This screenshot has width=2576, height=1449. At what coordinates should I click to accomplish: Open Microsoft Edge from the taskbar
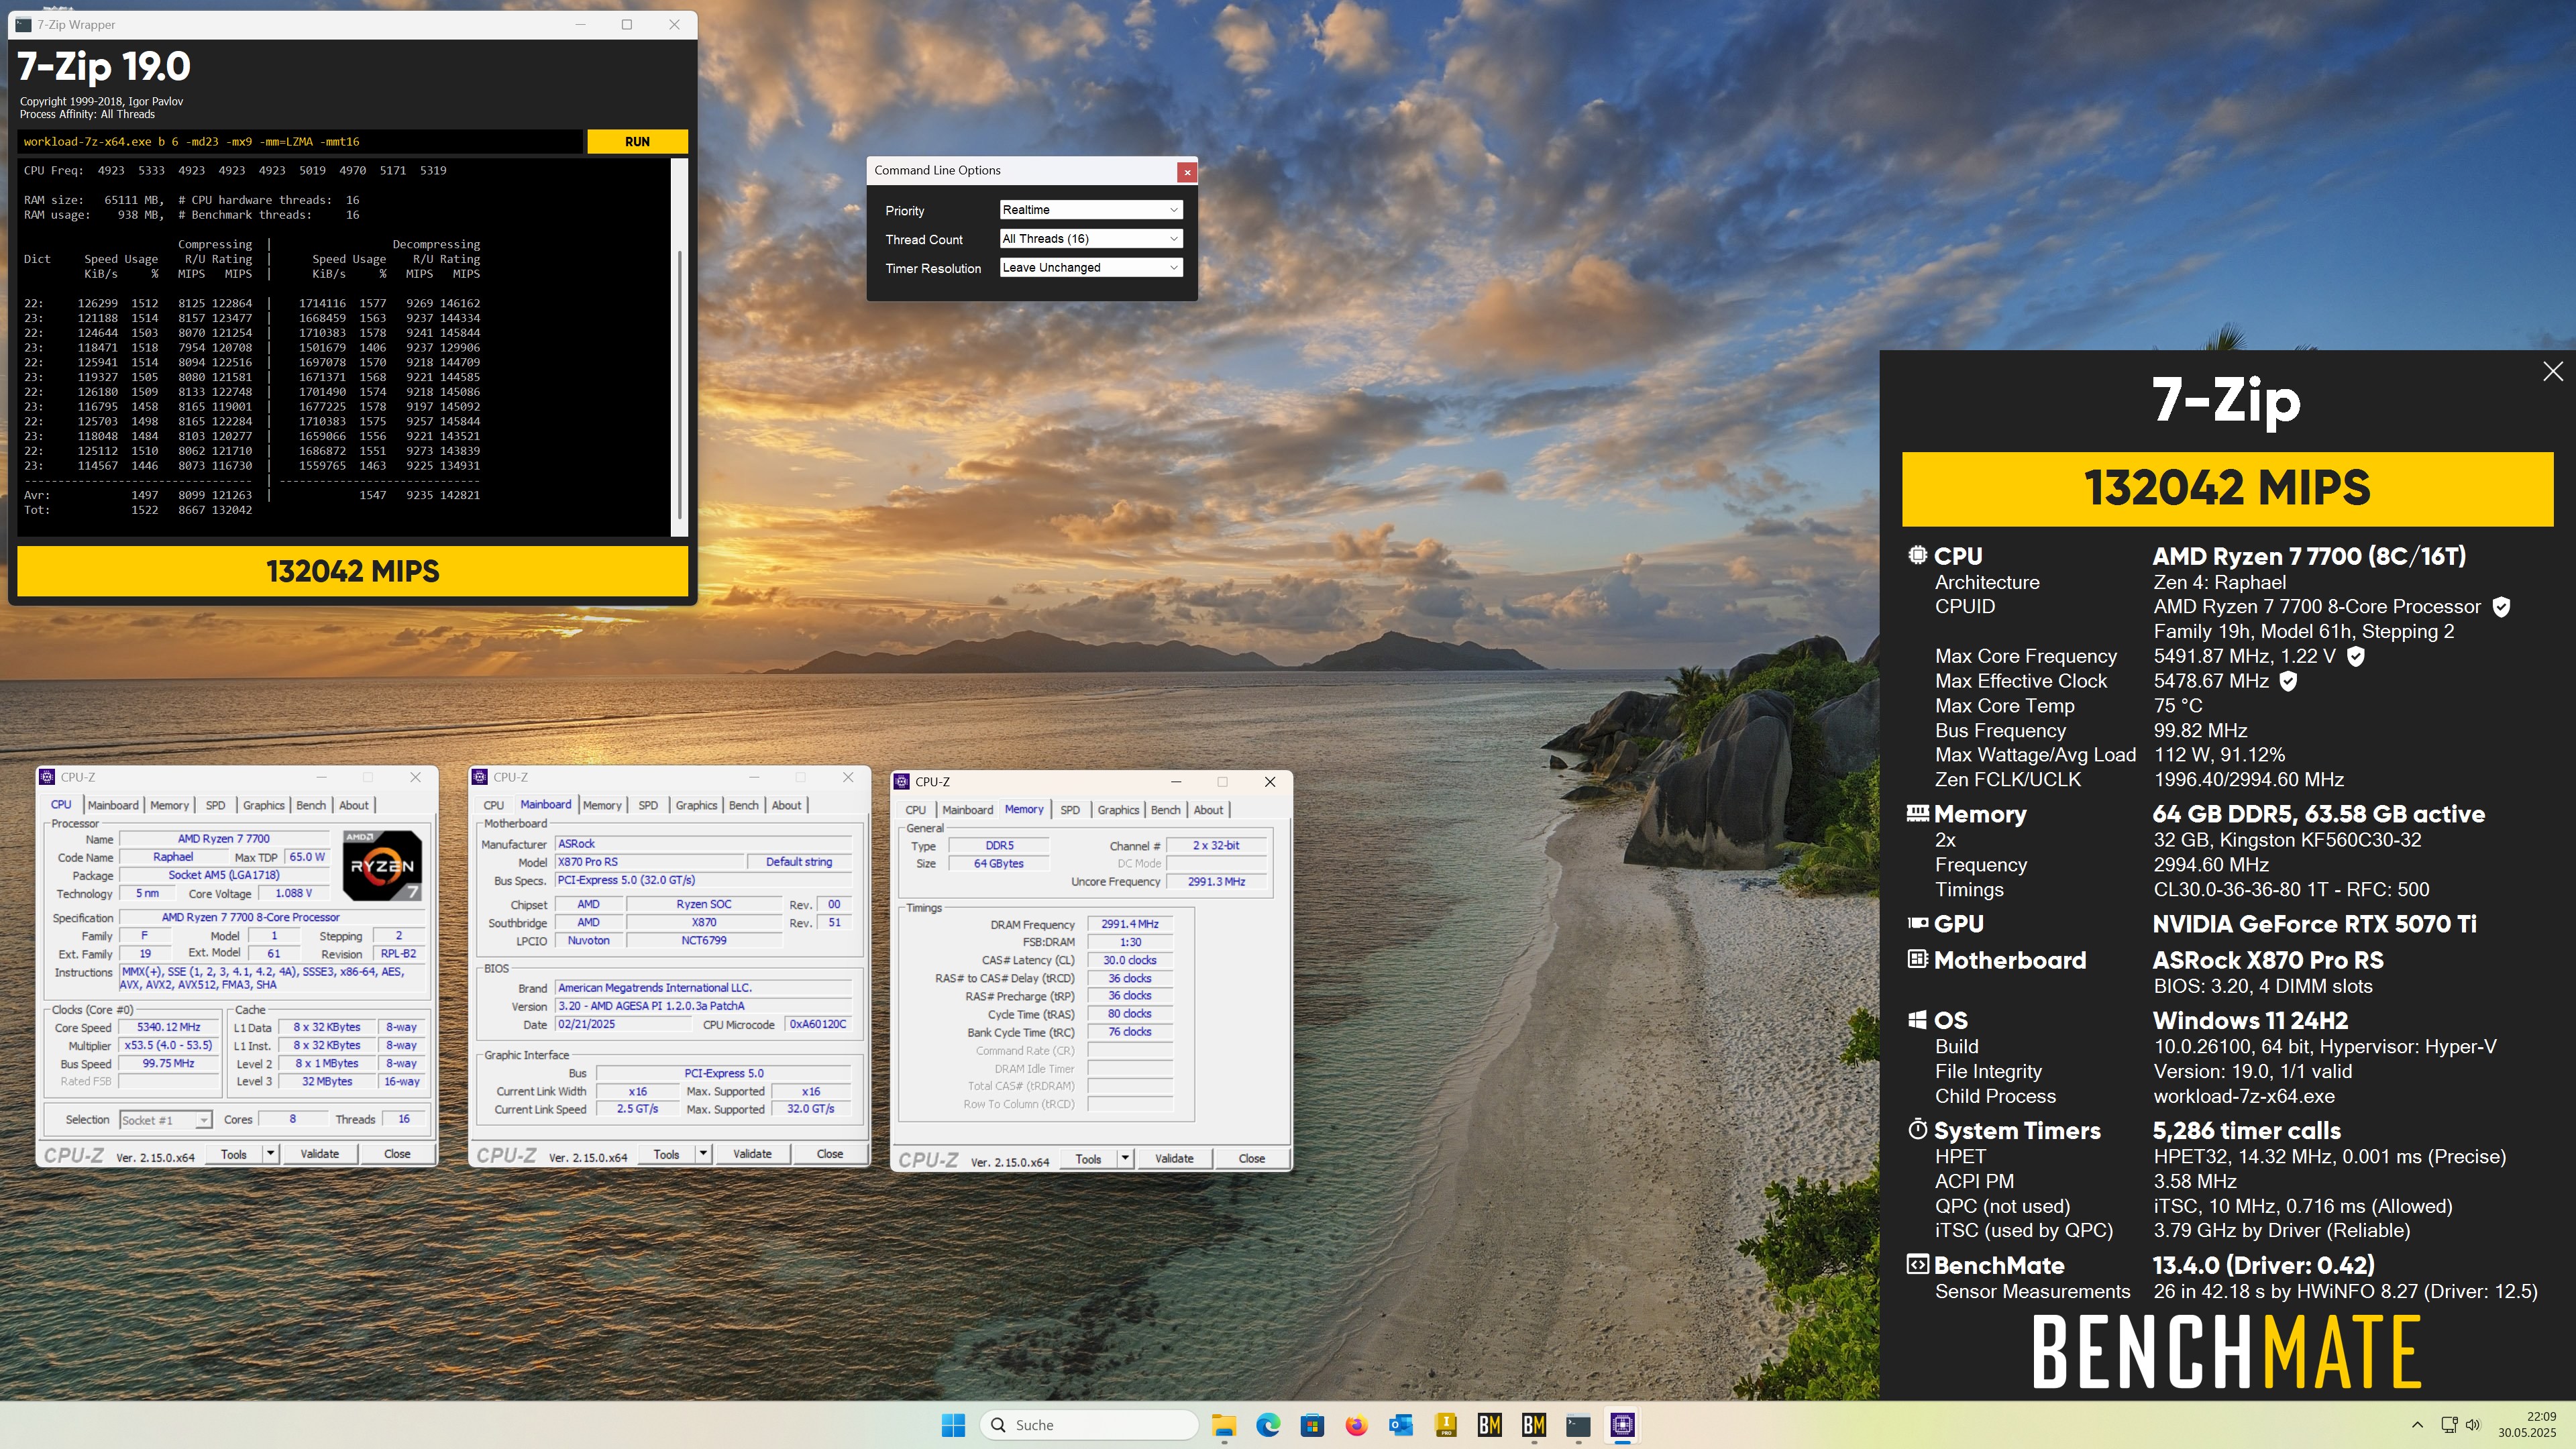click(x=1268, y=1425)
